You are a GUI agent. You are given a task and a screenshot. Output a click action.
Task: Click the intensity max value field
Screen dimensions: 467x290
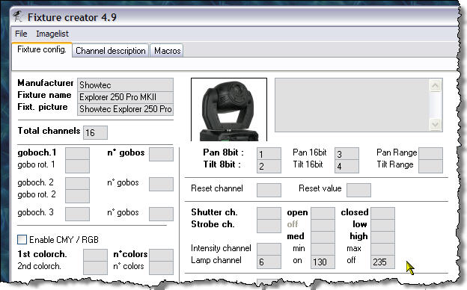point(383,249)
